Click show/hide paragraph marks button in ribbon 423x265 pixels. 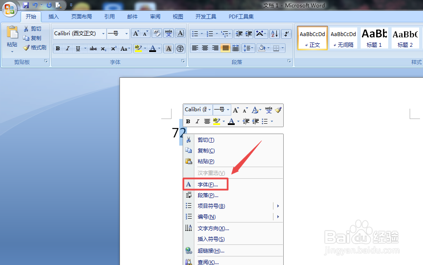286,34
